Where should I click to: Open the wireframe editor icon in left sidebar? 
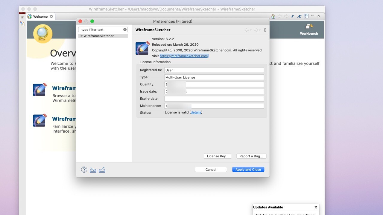pyautogui.click(x=22, y=24)
